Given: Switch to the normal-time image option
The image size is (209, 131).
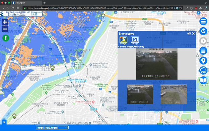Looking at the screenshot, I should click(135, 40).
